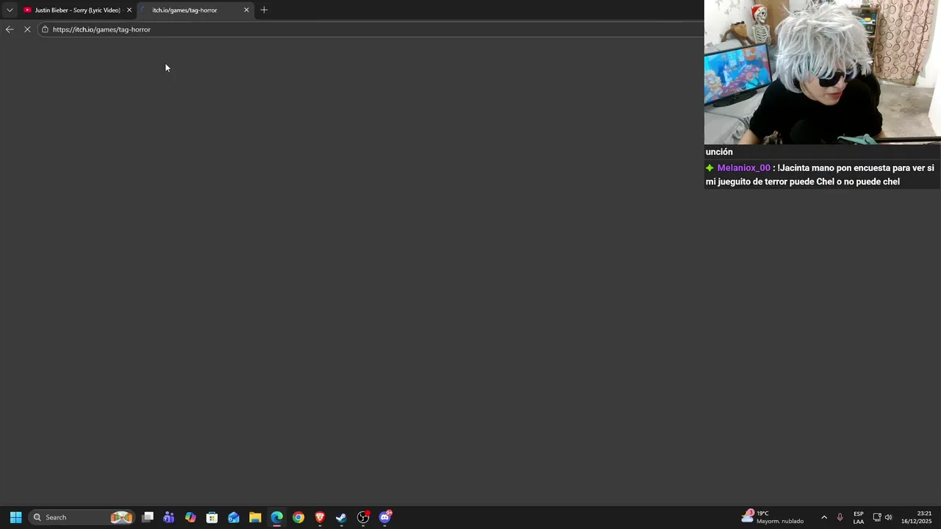Close the Justin Bieber - Sorry tab

(129, 10)
